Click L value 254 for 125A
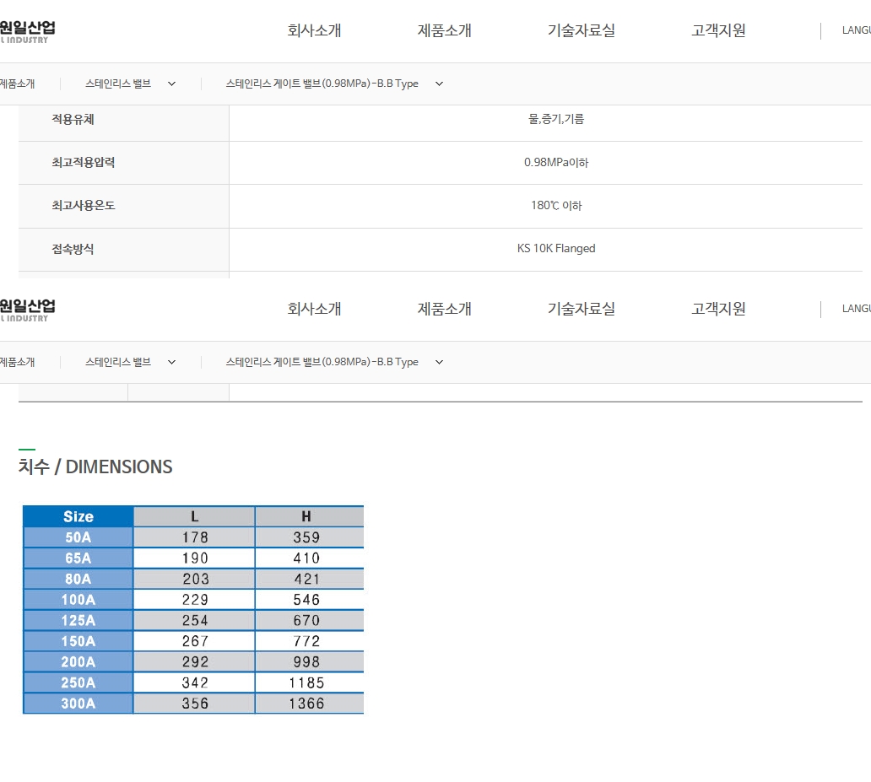 [x=195, y=620]
